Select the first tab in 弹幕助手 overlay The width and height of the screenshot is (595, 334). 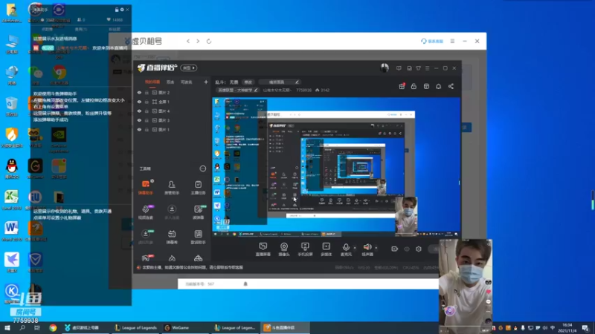point(47,29)
